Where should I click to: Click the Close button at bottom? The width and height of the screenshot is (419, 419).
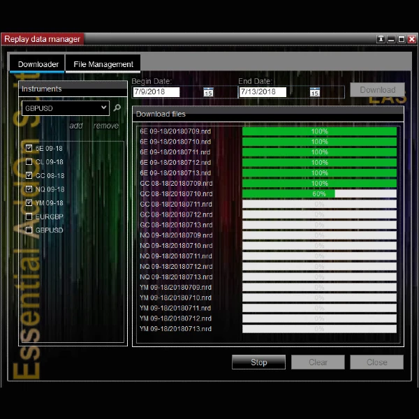377,362
